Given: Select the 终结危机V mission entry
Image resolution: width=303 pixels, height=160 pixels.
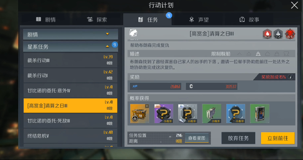Looking at the screenshot, I should [70, 136].
